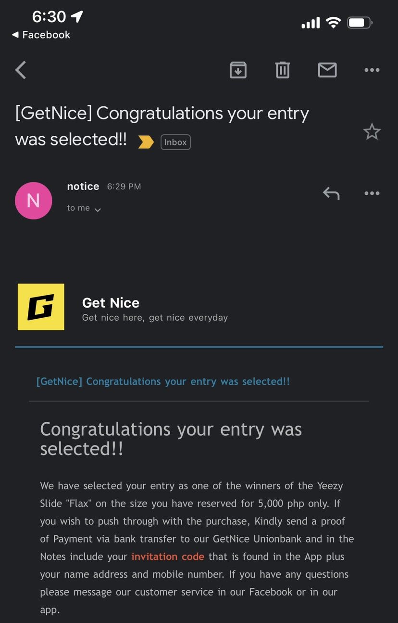Tap the orange "invitation code" link
398x623 pixels.
168,557
